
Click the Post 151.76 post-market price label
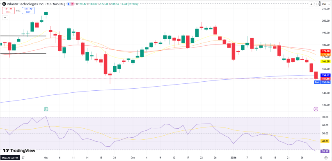tap(322, 82)
